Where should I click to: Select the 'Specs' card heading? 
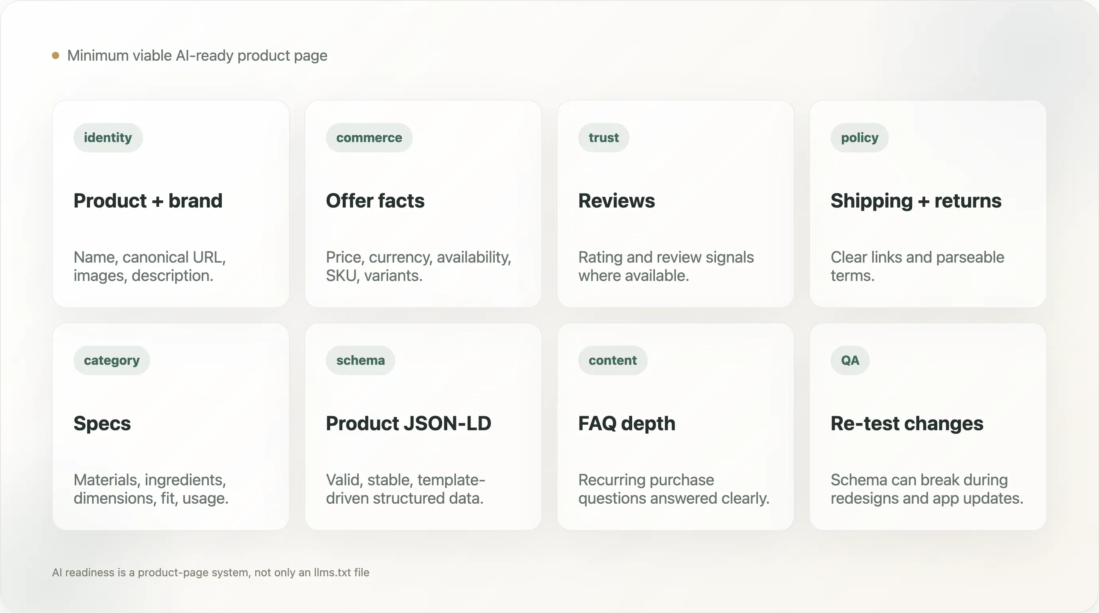[x=102, y=424]
